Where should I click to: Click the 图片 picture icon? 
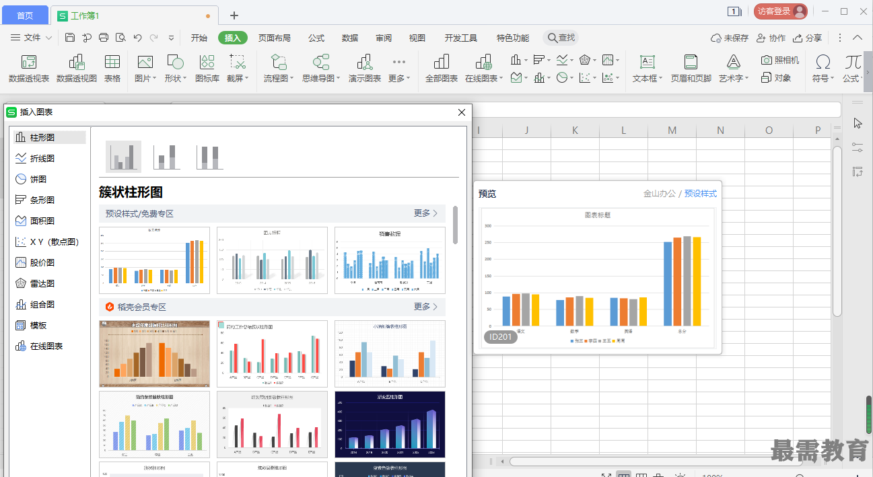coord(145,63)
